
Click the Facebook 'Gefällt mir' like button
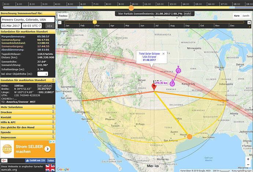pos(35,161)
